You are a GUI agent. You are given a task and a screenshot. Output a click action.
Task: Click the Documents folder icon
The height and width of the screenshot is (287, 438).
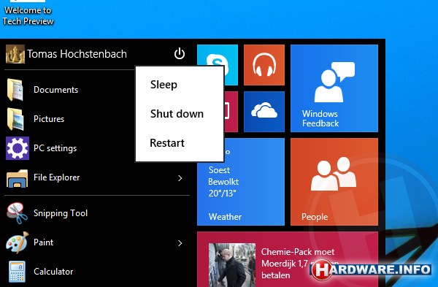point(15,90)
